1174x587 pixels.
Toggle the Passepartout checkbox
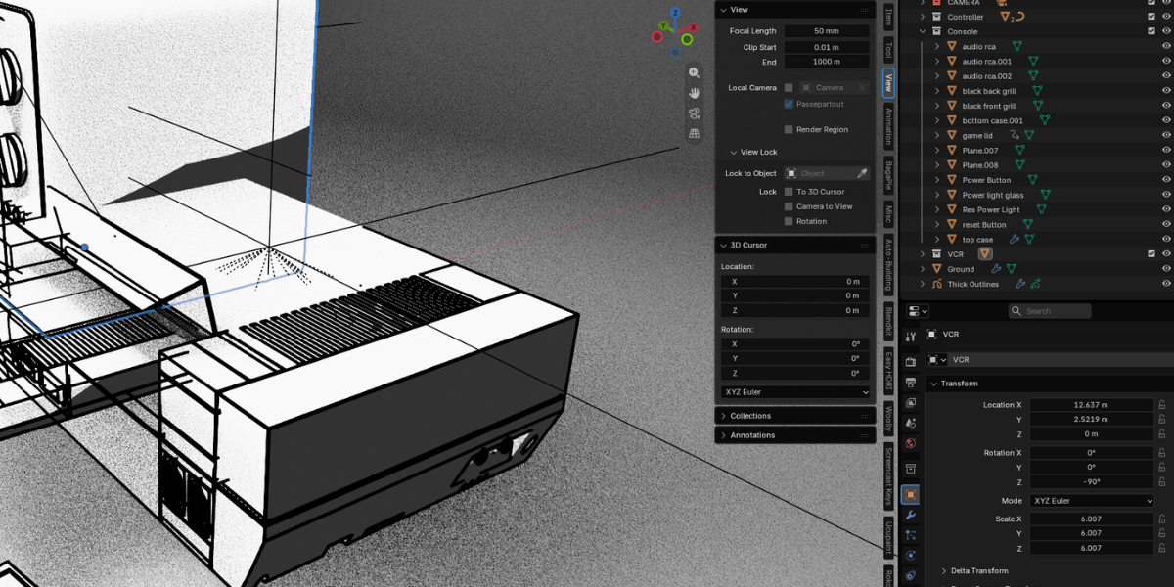pyautogui.click(x=789, y=104)
